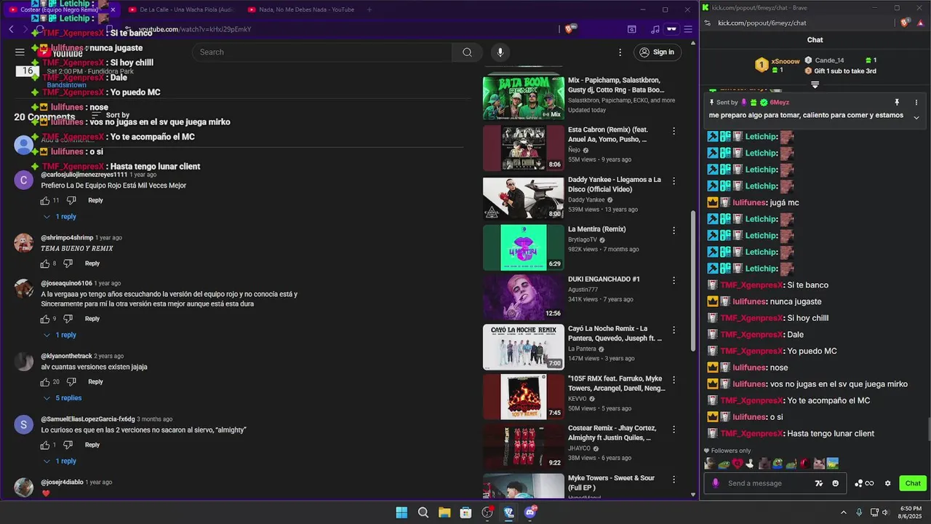Open options for Esta Cabron (Remix) video
Screen dimensions: 931x524
click(674, 131)
